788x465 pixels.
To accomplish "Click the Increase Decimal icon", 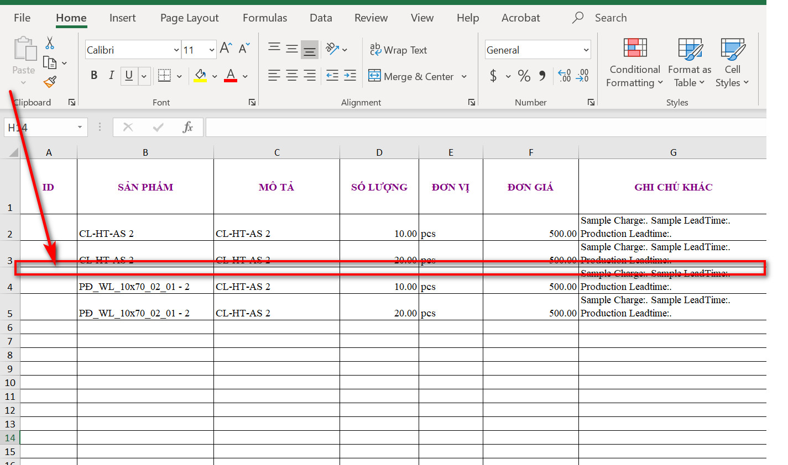I will click(x=563, y=76).
